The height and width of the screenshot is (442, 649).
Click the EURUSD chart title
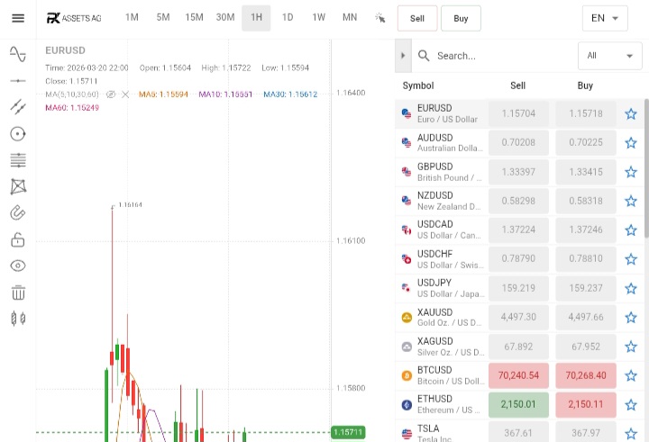65,50
